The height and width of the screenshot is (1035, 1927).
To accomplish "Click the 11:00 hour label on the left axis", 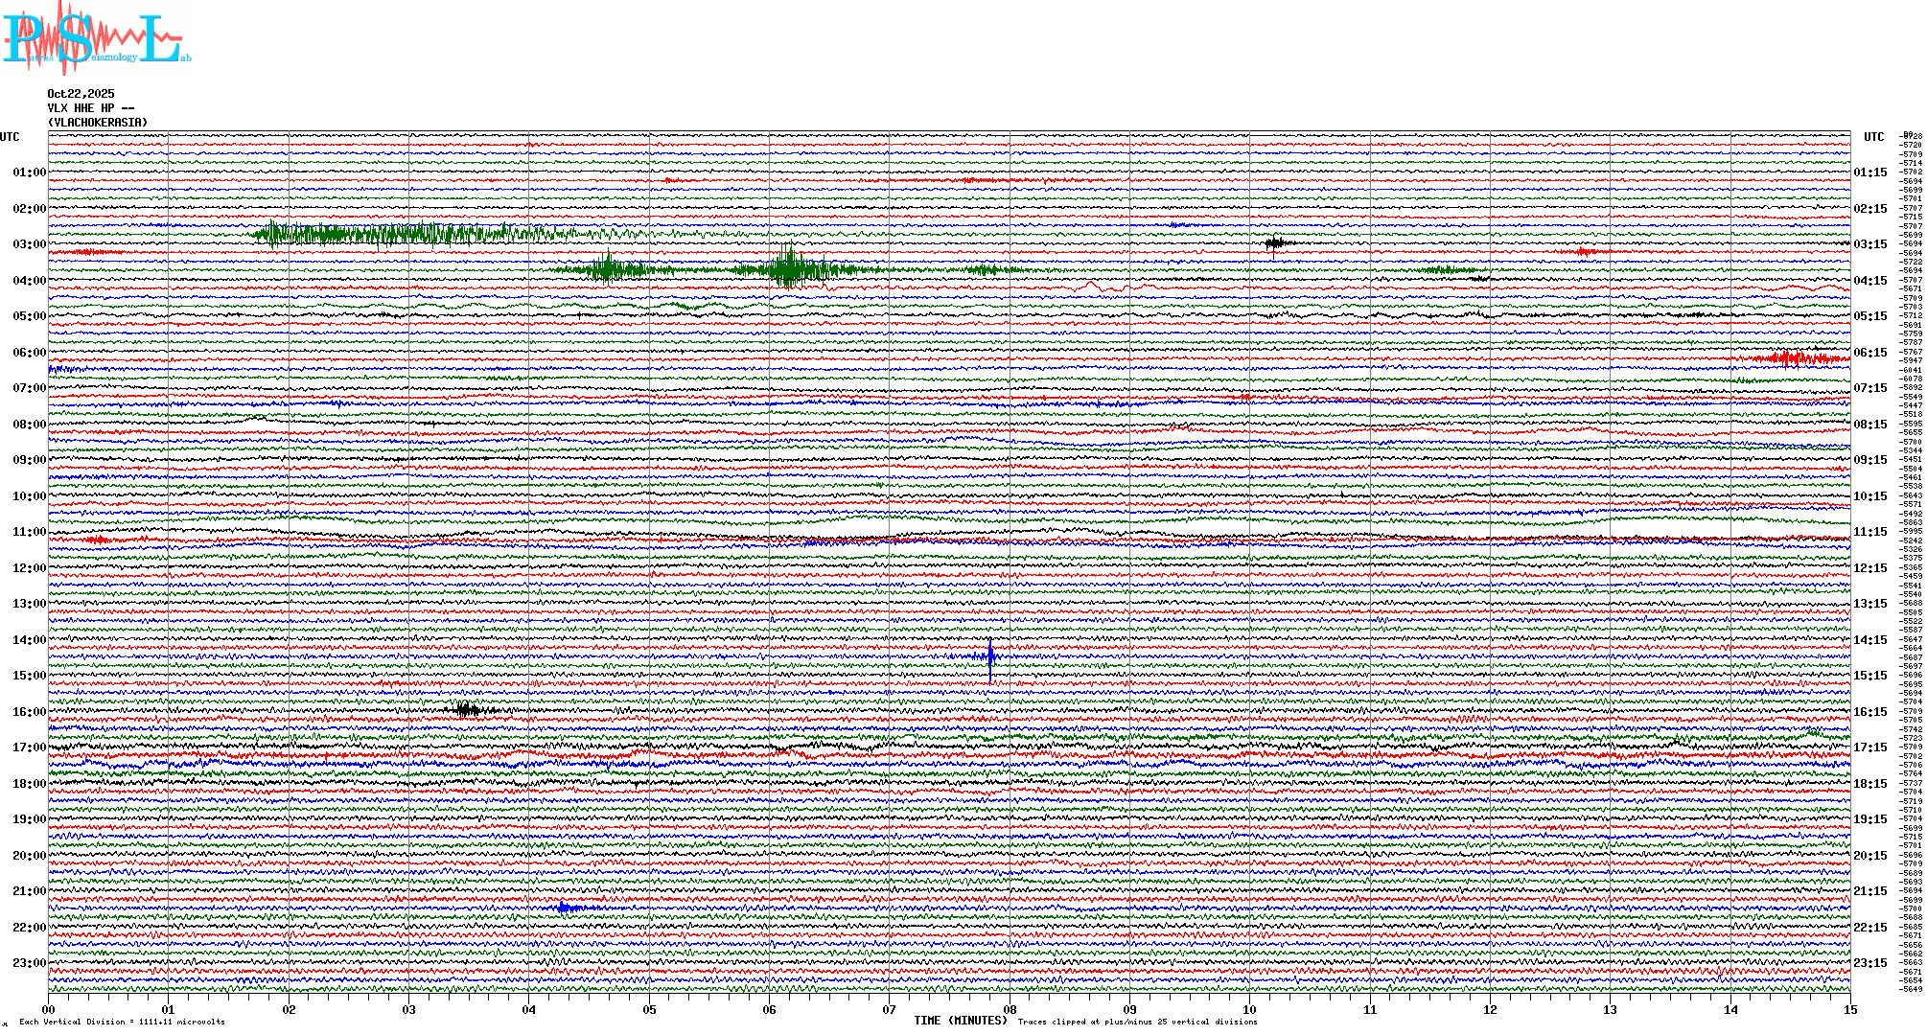I will pos(29,532).
